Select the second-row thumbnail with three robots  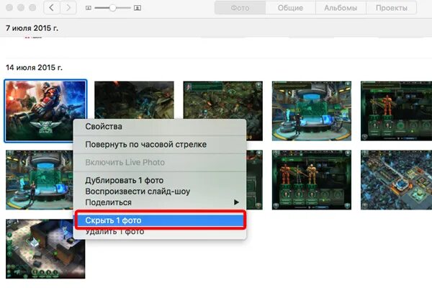click(x=312, y=180)
